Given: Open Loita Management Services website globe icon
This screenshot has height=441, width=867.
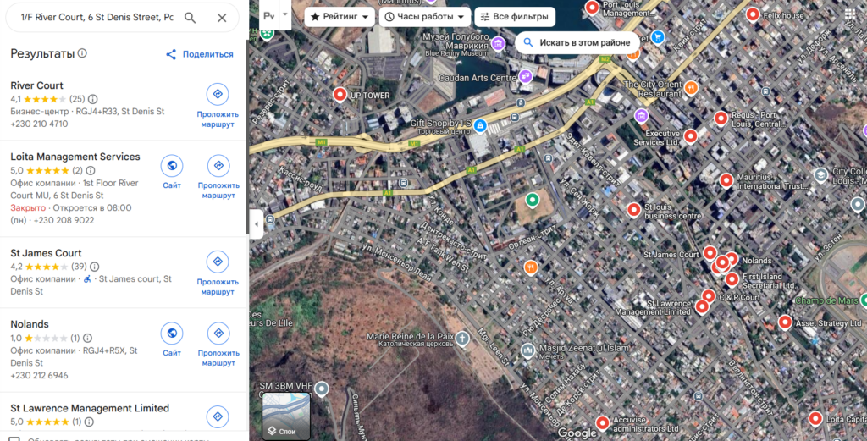Looking at the screenshot, I should pos(172,165).
